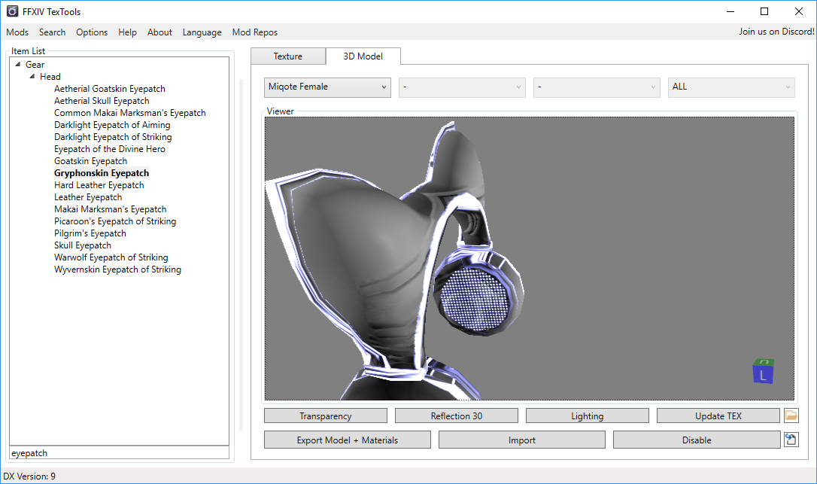Select Pilgrim's Eyepatch
Image resolution: width=817 pixels, height=484 pixels.
click(90, 233)
